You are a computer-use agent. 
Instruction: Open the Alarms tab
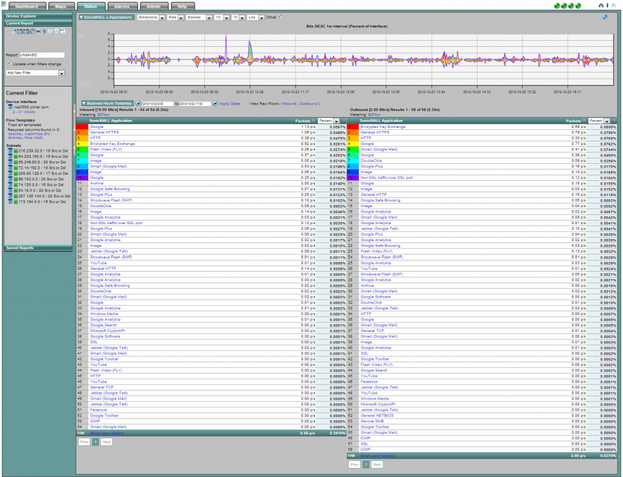[x=122, y=6]
